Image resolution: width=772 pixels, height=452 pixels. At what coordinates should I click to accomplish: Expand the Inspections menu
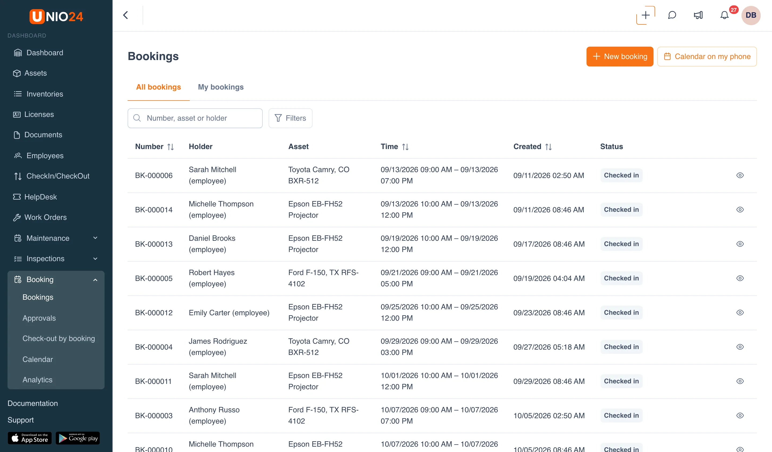[x=56, y=259]
